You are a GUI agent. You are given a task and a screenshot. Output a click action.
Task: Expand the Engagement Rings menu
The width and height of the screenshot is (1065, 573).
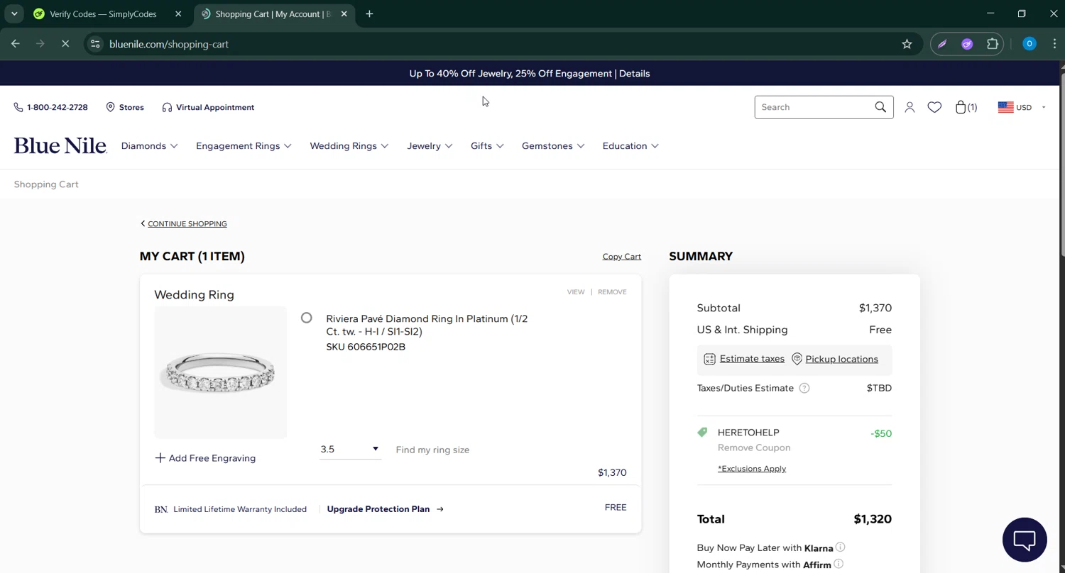pos(244,146)
